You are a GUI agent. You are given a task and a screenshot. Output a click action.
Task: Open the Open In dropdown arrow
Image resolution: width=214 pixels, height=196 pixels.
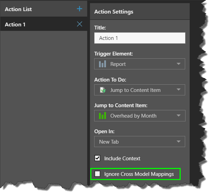(179, 142)
